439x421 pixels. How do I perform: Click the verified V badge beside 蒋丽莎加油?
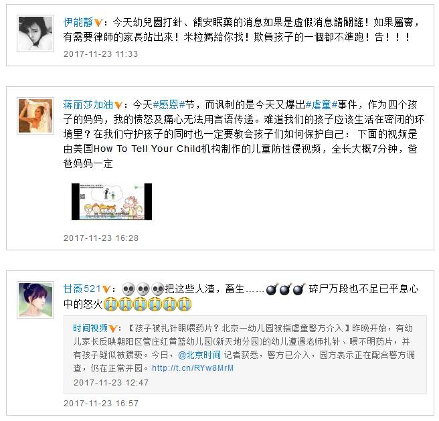[118, 105]
